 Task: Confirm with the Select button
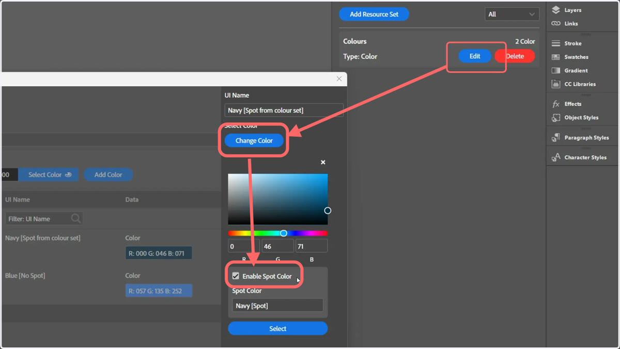pyautogui.click(x=278, y=328)
